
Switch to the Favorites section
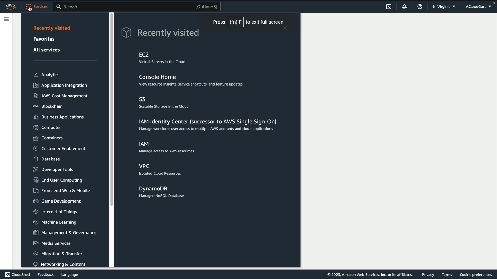(x=44, y=39)
